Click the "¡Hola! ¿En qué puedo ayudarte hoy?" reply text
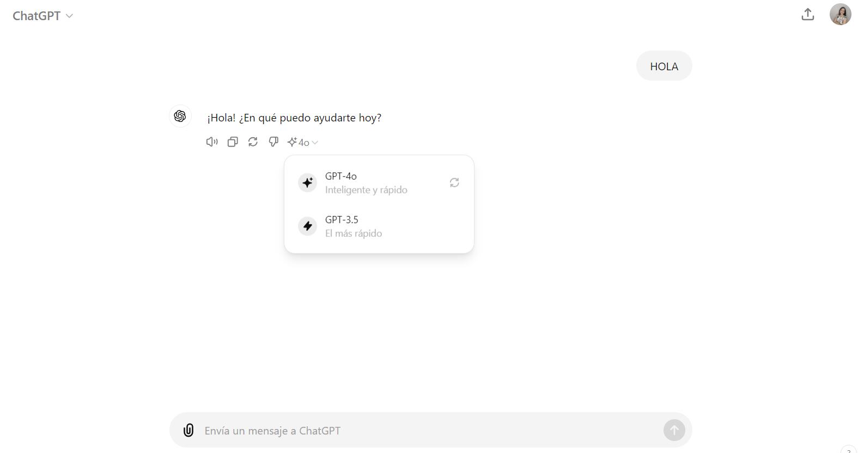This screenshot has height=453, width=858. click(294, 118)
